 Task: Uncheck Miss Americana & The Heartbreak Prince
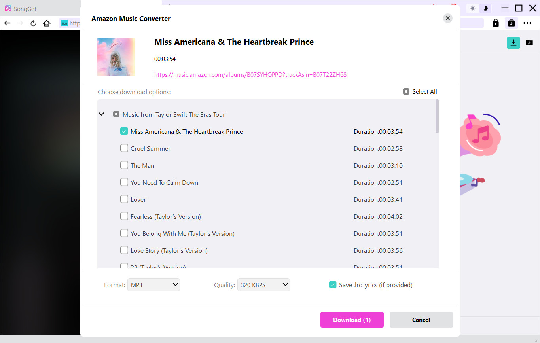pos(124,131)
